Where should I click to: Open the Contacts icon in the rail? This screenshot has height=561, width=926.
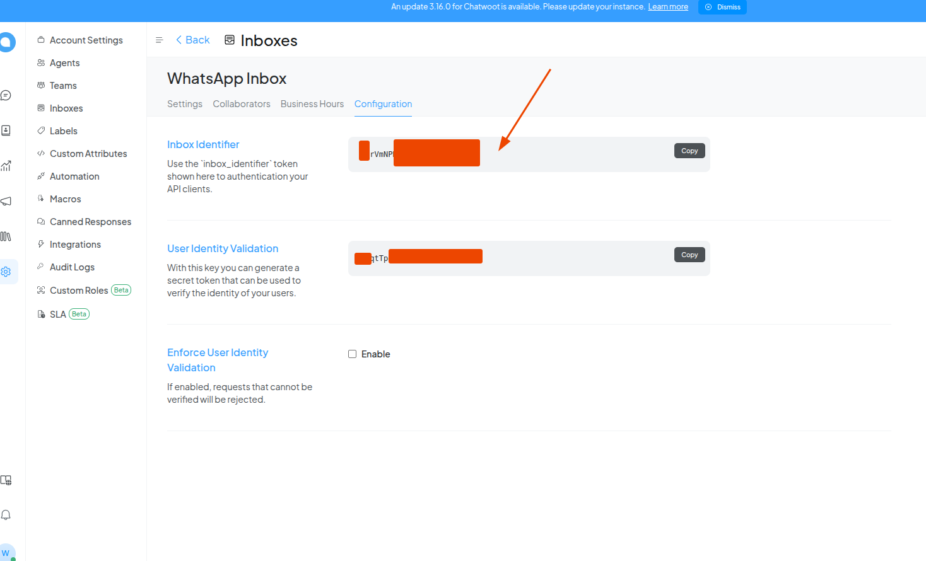pos(6,130)
